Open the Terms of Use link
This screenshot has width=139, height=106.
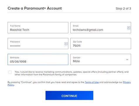(x=92, y=82)
